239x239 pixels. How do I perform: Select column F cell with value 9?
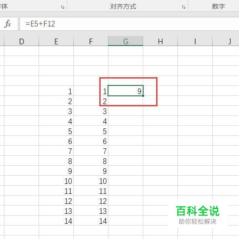click(x=91, y=170)
